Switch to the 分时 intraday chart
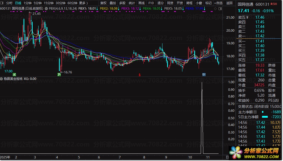This screenshot has width=283, height=161. pos(9,3)
